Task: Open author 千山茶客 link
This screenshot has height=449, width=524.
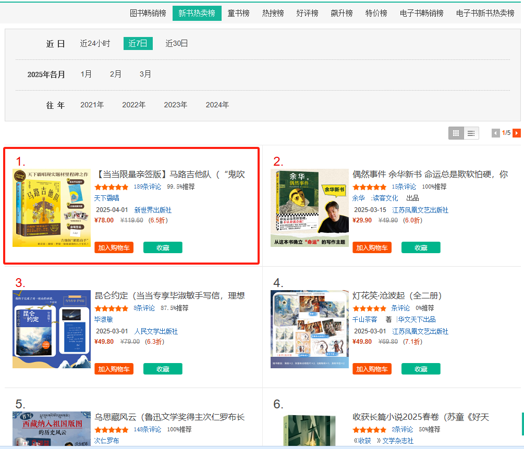Action: coord(364,319)
